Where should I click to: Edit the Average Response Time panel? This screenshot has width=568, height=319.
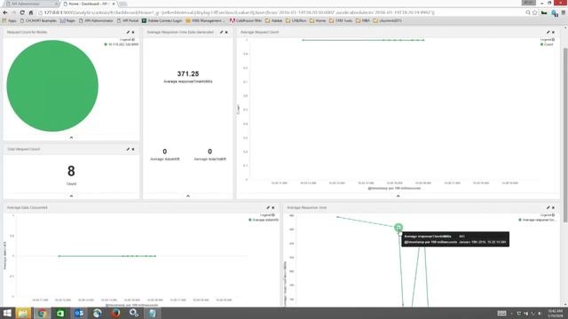point(548,207)
